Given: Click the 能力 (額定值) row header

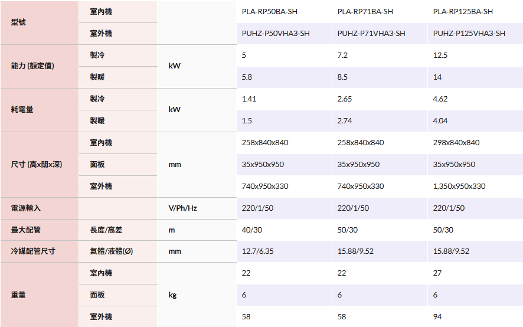Looking at the screenshot, I should [x=32, y=66].
